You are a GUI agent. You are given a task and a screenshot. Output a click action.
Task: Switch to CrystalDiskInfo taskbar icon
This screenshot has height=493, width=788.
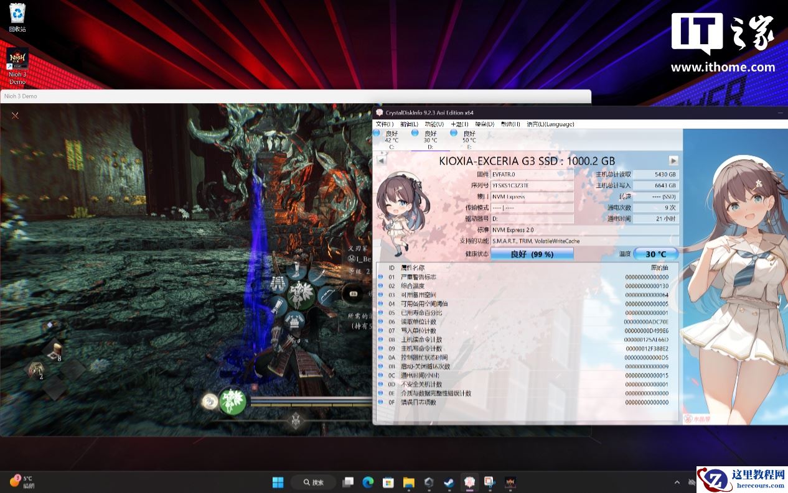(x=469, y=482)
